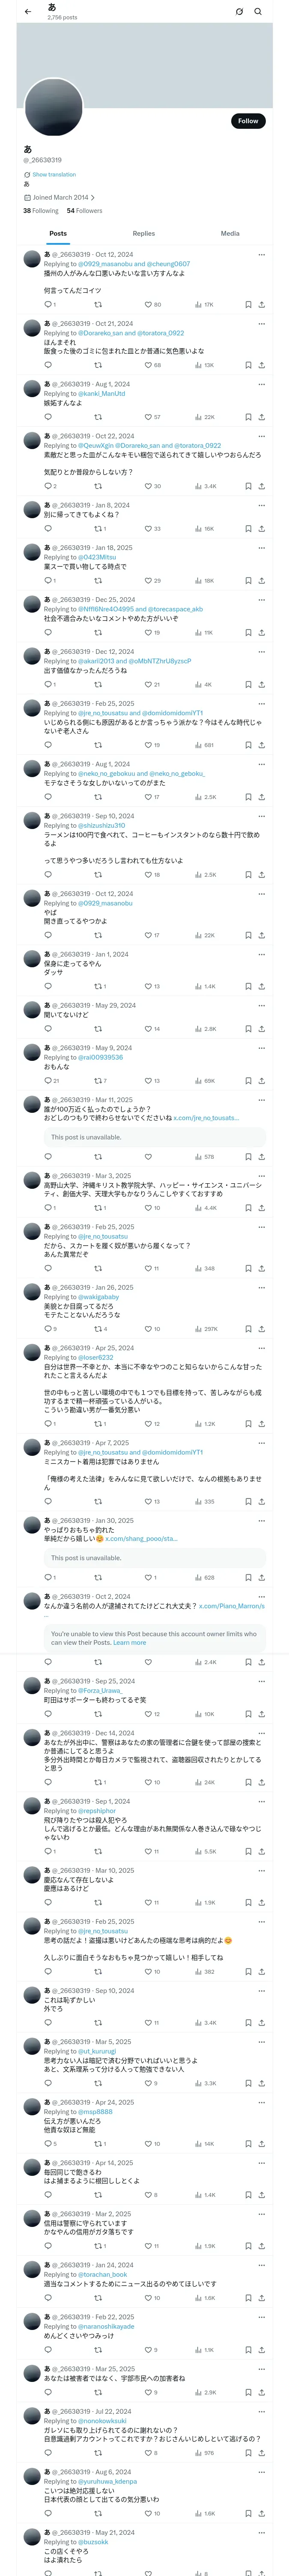Image resolution: width=289 pixels, height=2576 pixels.
Task: Expand the chevron next to Joined March 2014
Action: (x=92, y=198)
